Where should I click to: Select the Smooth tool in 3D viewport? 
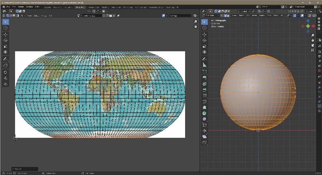(204, 119)
